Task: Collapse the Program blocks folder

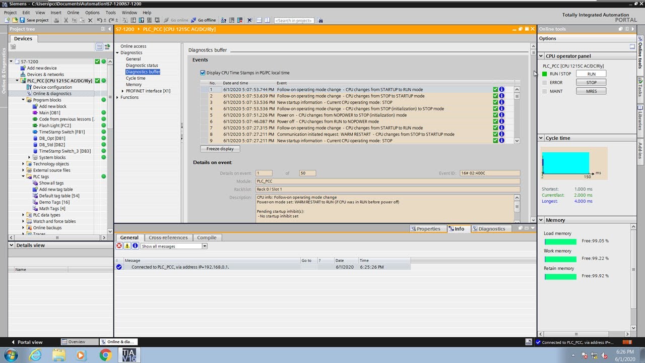Action: pyautogui.click(x=23, y=100)
